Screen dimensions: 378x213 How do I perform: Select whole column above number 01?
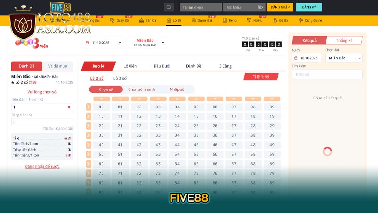click(x=120, y=99)
